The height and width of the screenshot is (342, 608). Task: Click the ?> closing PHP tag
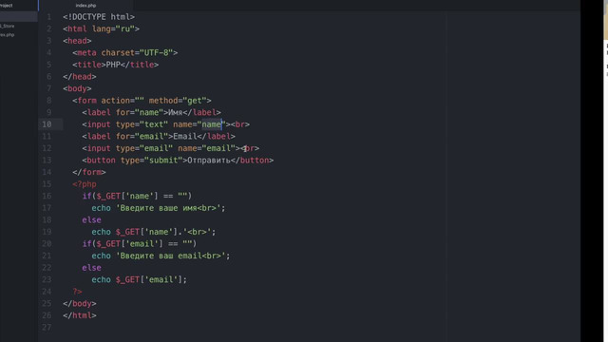point(77,292)
